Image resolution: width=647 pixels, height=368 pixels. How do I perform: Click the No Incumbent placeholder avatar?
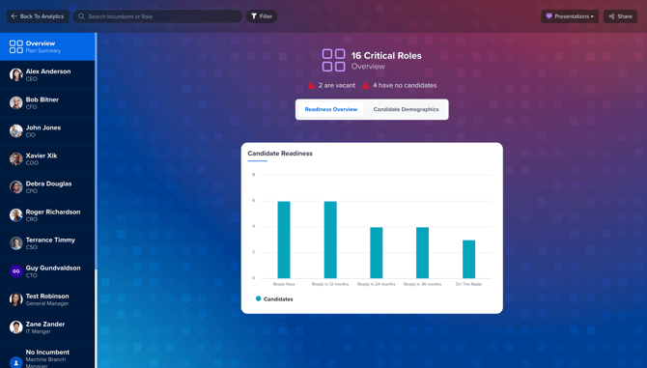[16, 362]
